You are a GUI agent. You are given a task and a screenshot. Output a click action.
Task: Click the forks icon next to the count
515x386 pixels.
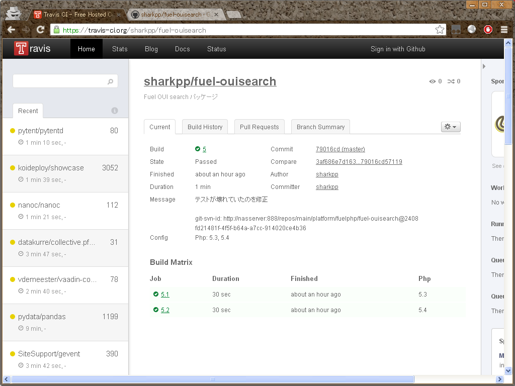pos(451,81)
